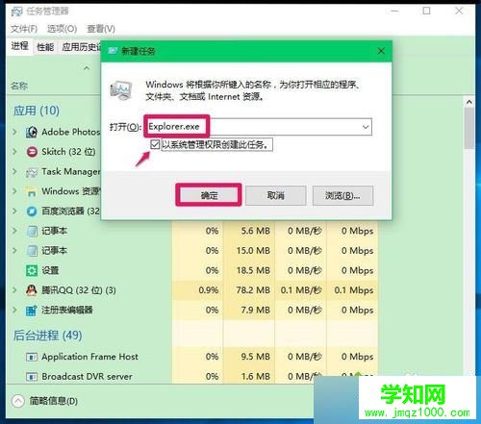The width and height of the screenshot is (481, 424).
Task: Click the 设置 gear icon
Action: click(32, 271)
